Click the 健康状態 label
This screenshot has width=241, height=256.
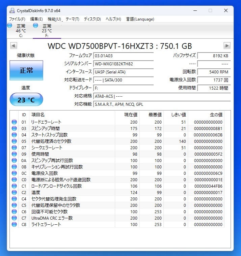26,56
